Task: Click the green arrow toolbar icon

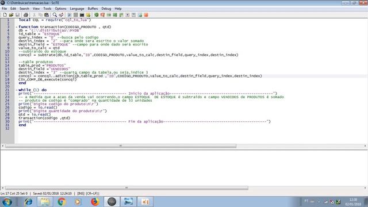Action: [109, 15]
